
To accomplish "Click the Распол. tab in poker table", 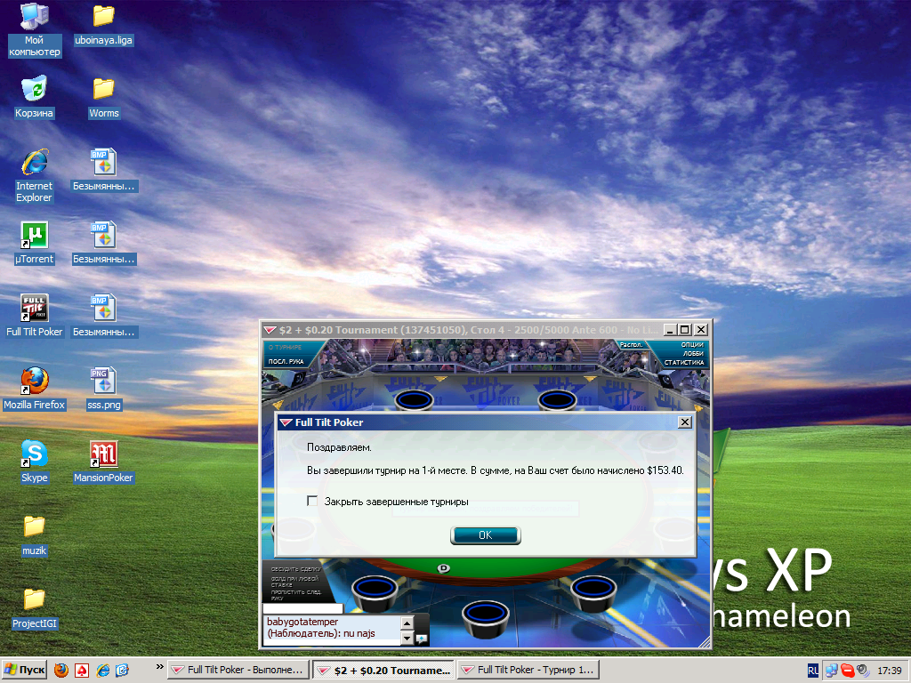I will (x=631, y=345).
